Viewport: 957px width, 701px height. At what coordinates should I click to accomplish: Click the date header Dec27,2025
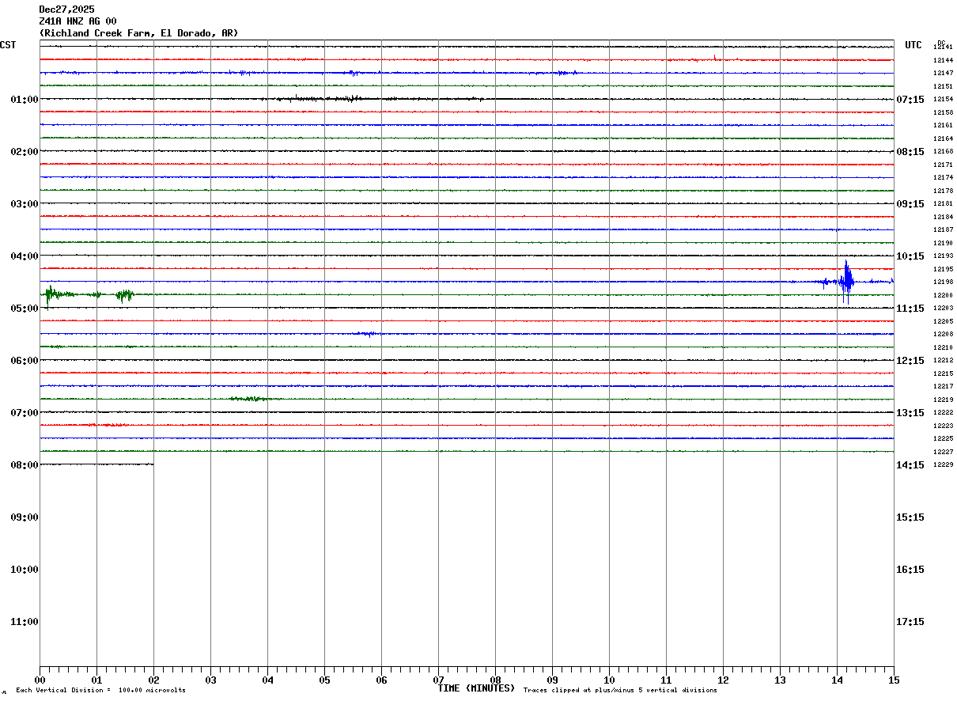point(66,9)
